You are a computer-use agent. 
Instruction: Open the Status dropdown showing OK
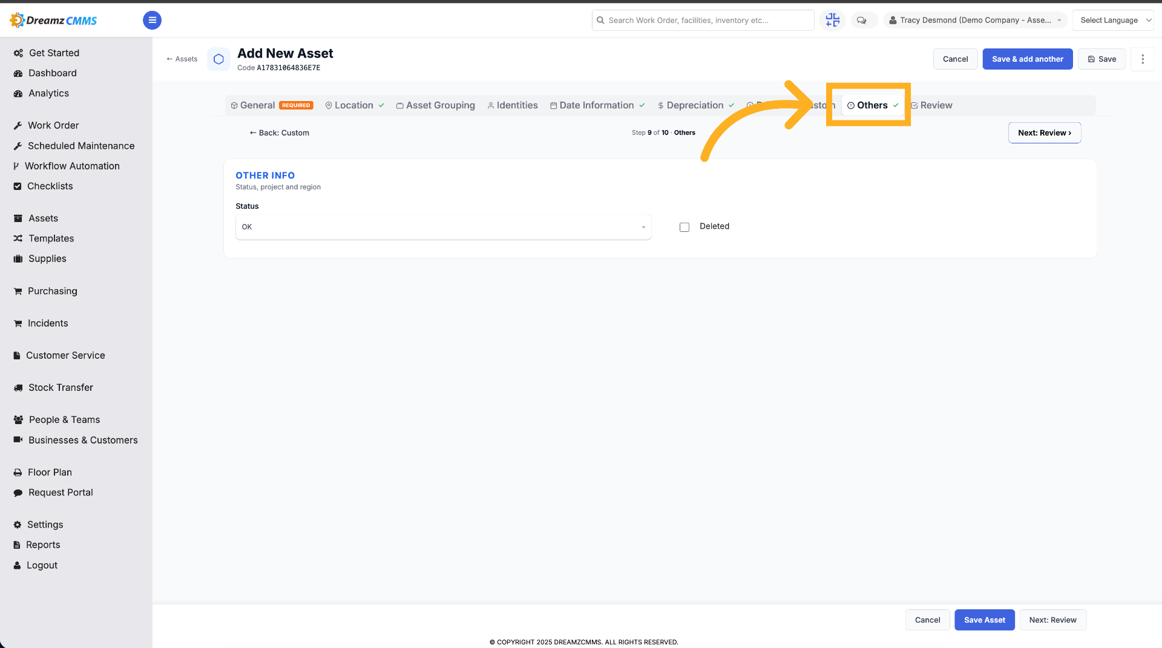pyautogui.click(x=443, y=227)
